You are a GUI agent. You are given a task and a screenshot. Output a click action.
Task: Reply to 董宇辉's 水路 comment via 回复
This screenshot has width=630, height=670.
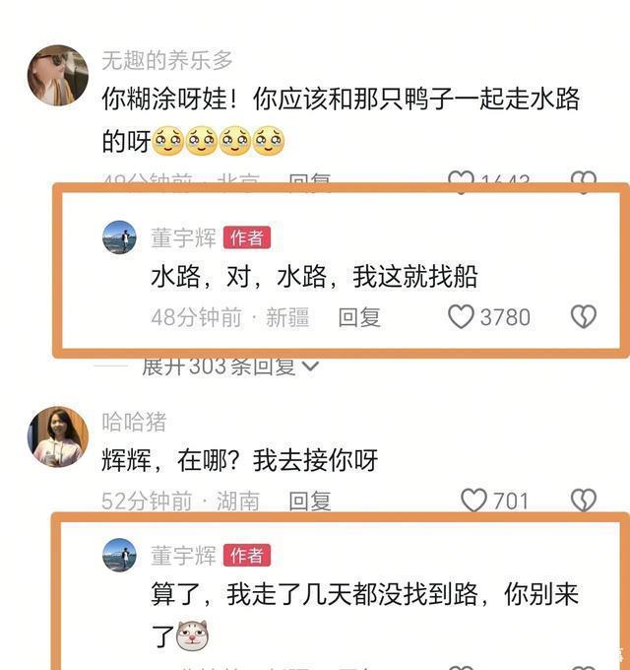[x=359, y=317]
